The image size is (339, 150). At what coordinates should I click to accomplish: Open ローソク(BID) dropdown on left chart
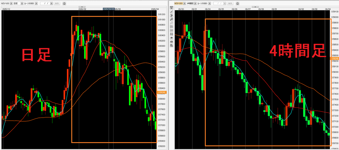pos(36,3)
